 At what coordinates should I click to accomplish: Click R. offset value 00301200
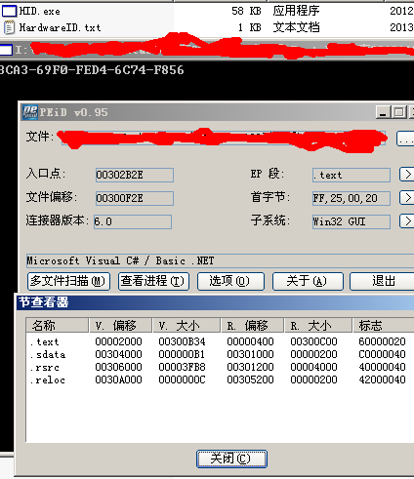(250, 367)
